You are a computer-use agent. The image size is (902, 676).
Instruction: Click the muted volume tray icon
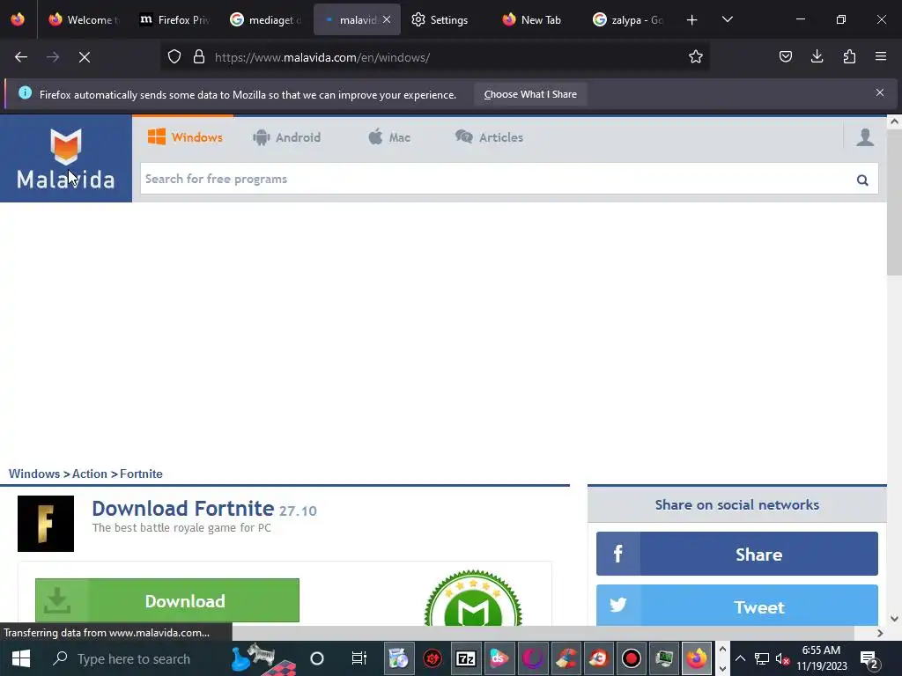pyautogui.click(x=782, y=658)
